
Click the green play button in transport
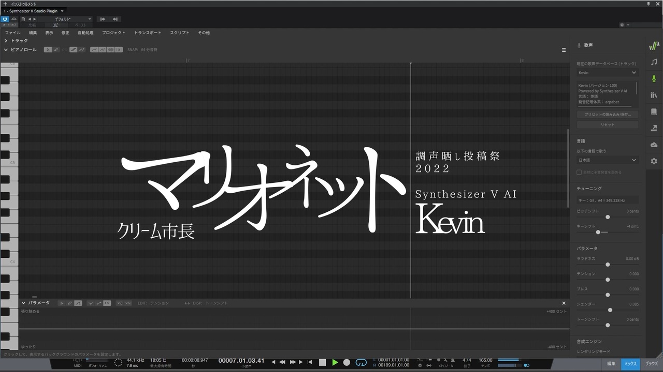click(x=335, y=363)
